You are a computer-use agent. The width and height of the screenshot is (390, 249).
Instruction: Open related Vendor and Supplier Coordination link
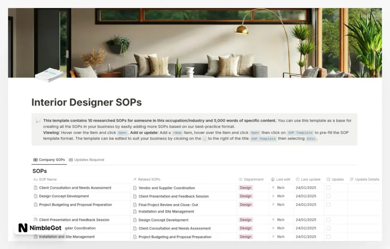(x=166, y=188)
